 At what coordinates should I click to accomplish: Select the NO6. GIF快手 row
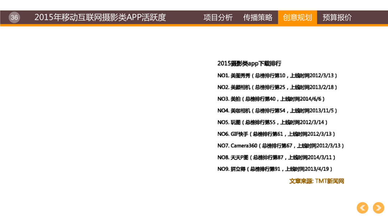tap(276, 134)
